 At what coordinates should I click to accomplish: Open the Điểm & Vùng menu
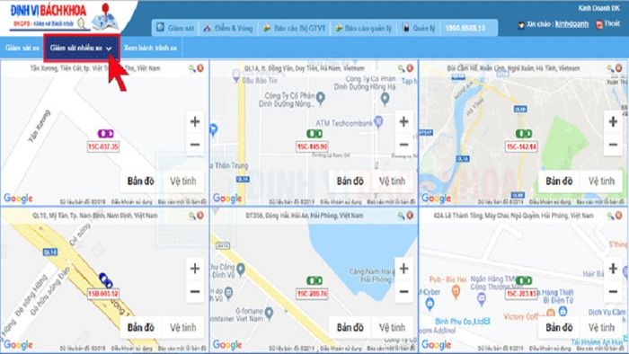click(x=228, y=28)
